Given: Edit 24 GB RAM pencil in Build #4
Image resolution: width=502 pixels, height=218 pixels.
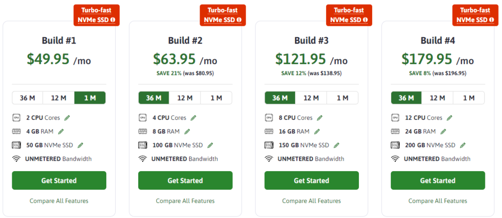Looking at the screenshot, I should (x=443, y=131).
